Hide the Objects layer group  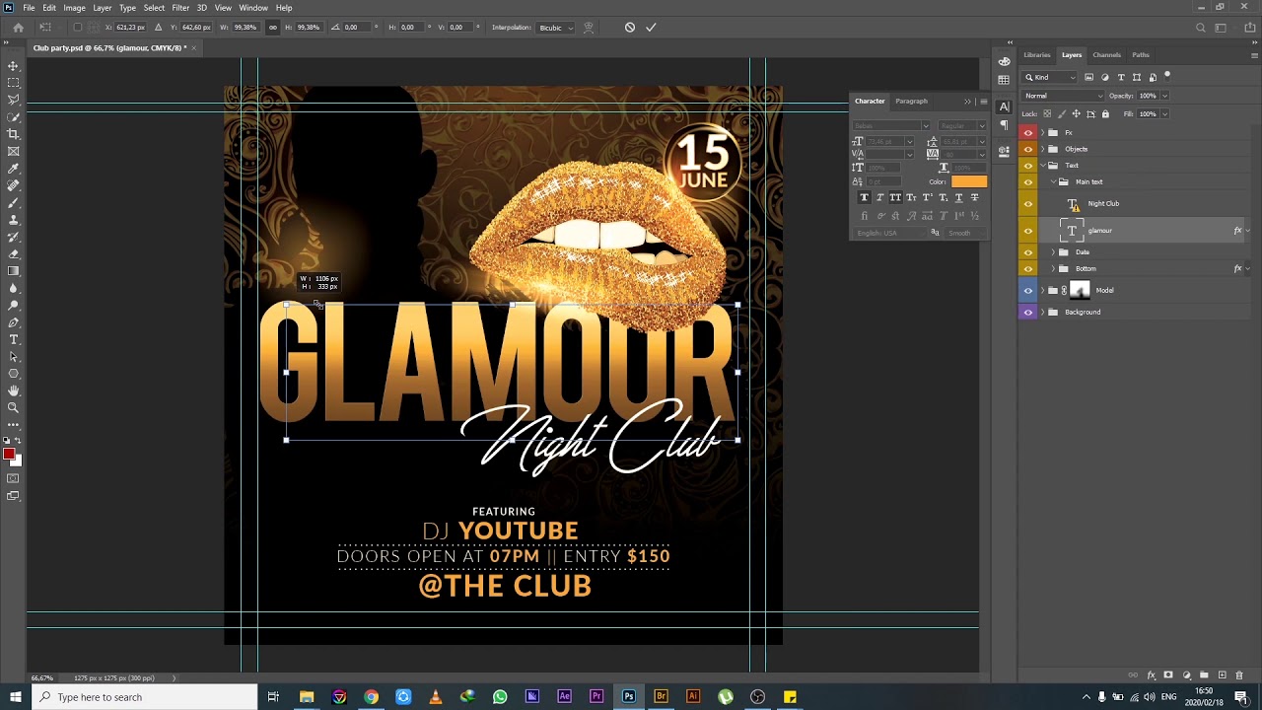[x=1028, y=149]
